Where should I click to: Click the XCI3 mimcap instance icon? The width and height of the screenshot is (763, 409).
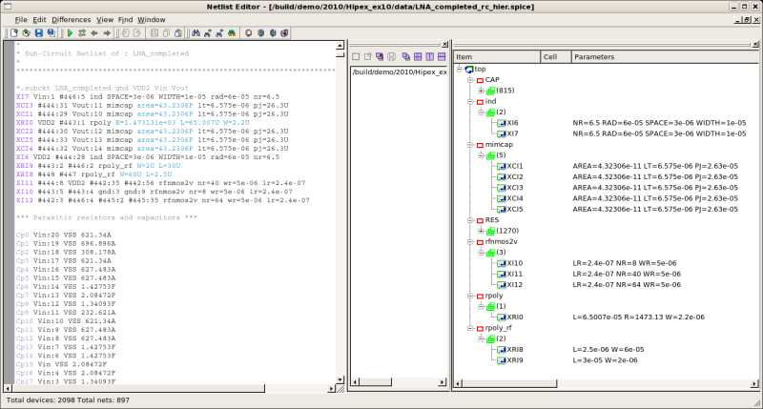click(500, 188)
